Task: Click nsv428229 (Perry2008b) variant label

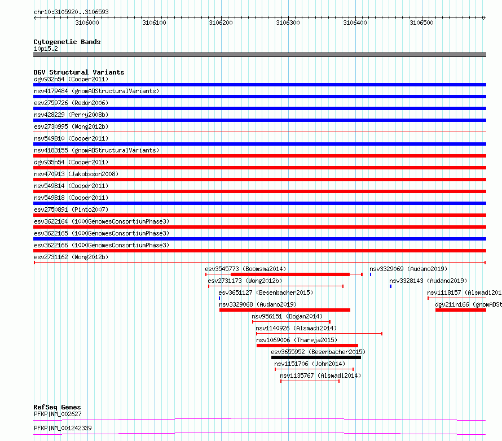Action: pos(71,115)
